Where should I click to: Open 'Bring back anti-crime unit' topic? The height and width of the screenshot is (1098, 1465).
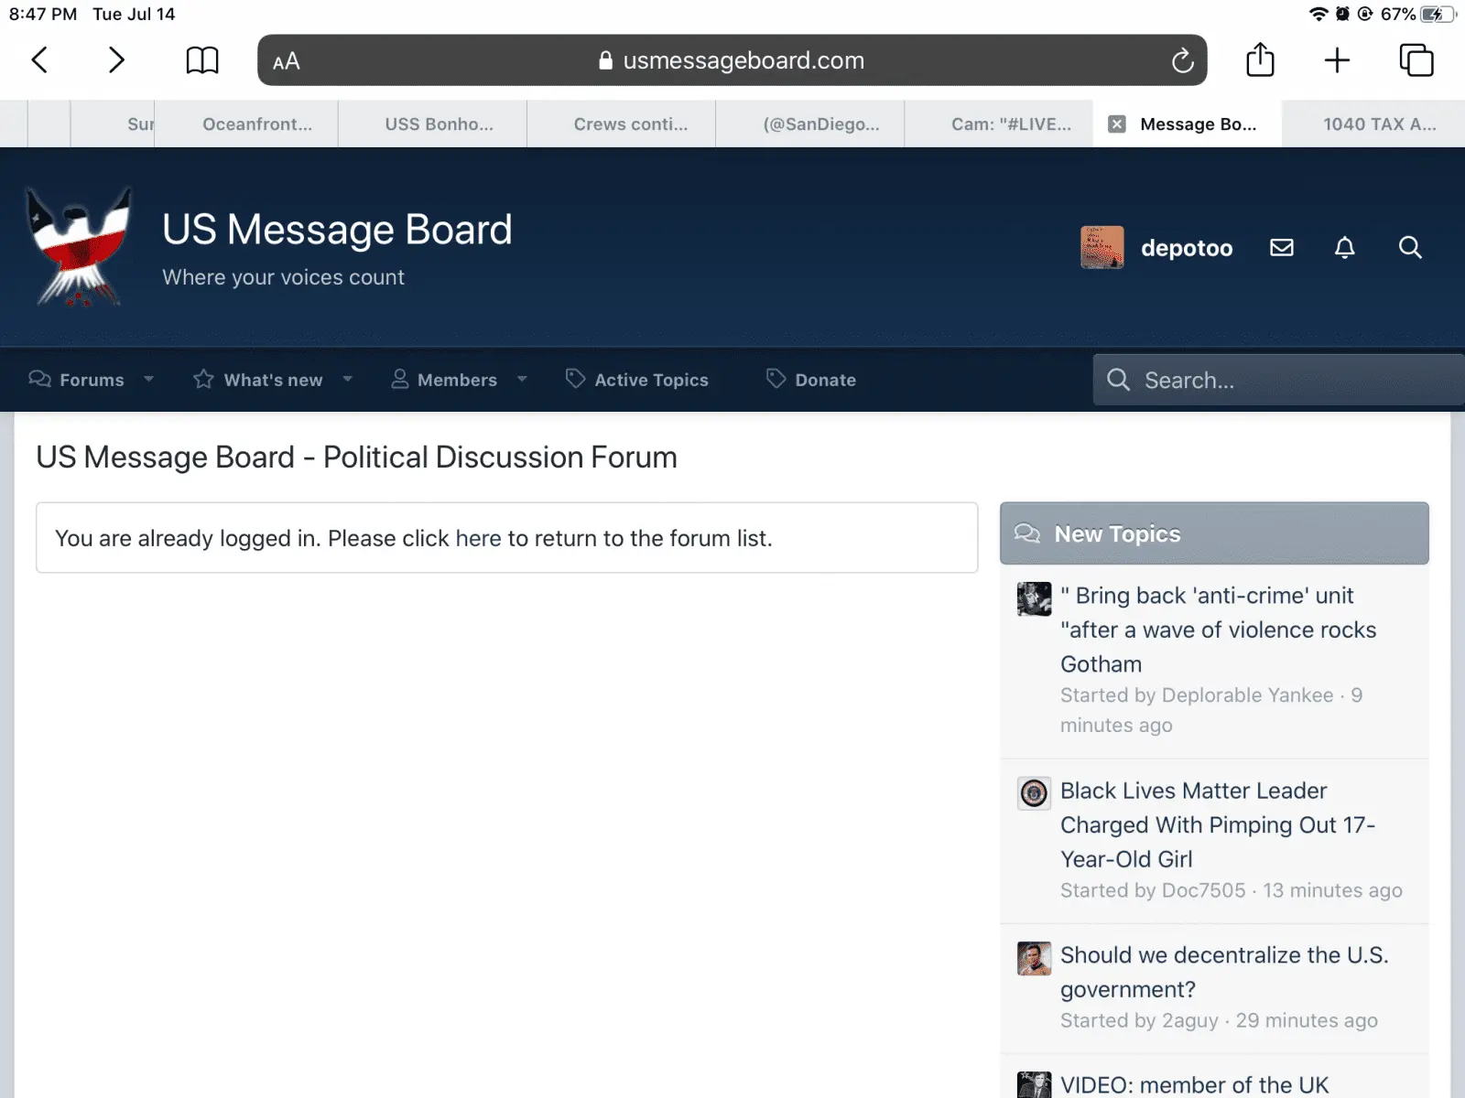[x=1218, y=630]
